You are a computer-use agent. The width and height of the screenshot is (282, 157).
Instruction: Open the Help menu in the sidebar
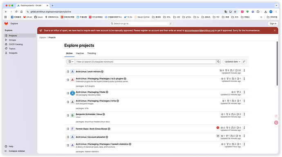tap(9, 146)
